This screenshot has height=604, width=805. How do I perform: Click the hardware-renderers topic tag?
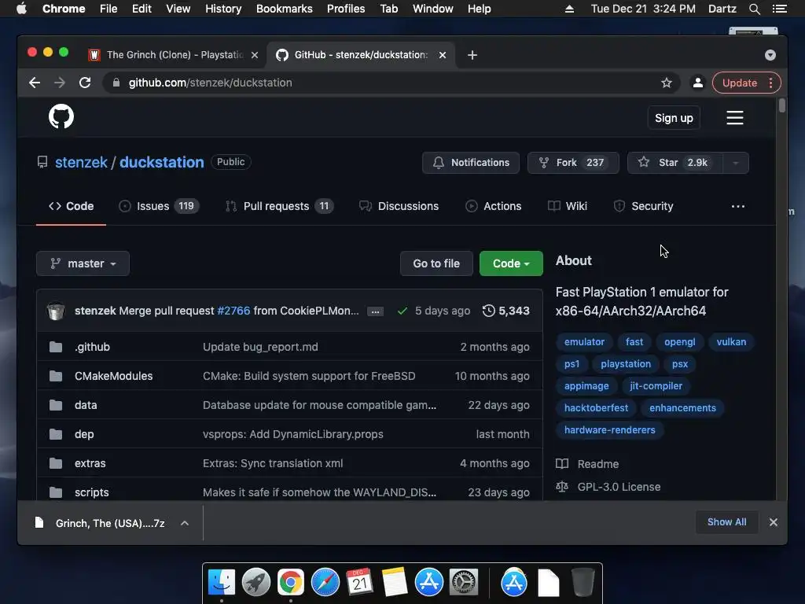pos(609,430)
